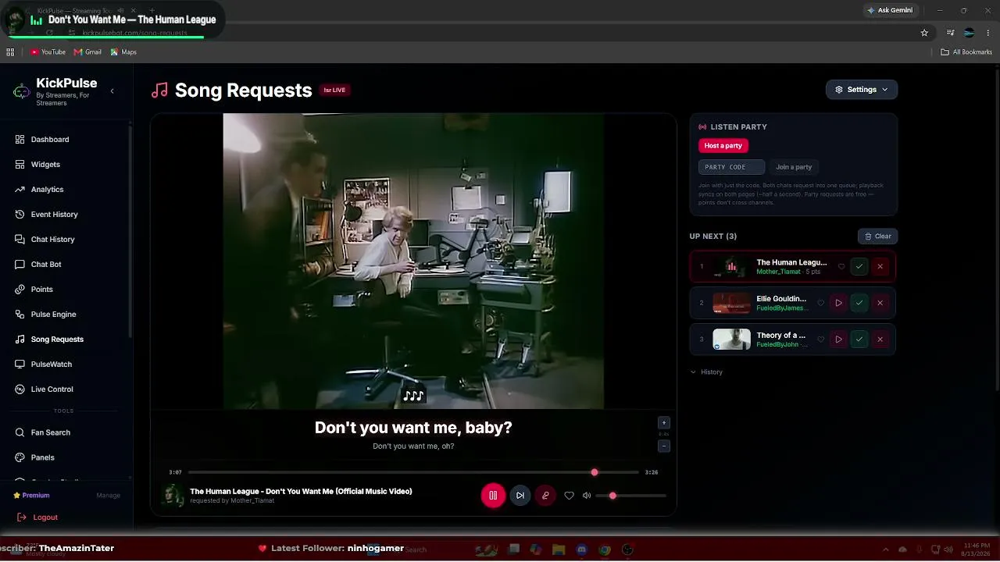Screen dimensions: 1000x562
Task: Click the PulseWatch monitor icon
Action: click(20, 365)
